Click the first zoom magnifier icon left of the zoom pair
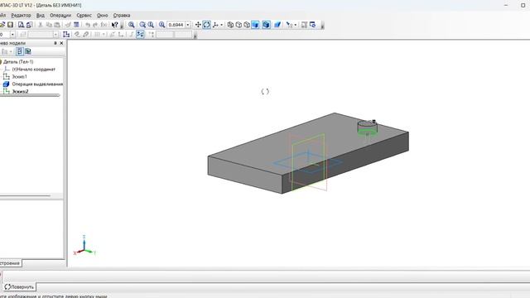 point(132,25)
